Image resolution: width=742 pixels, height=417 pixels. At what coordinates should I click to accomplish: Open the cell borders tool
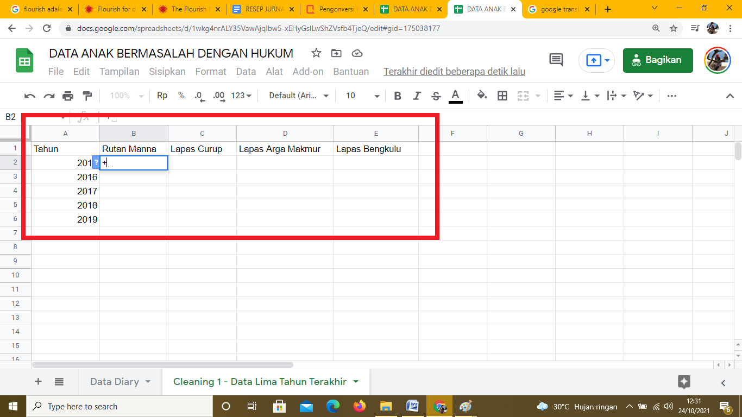502,96
